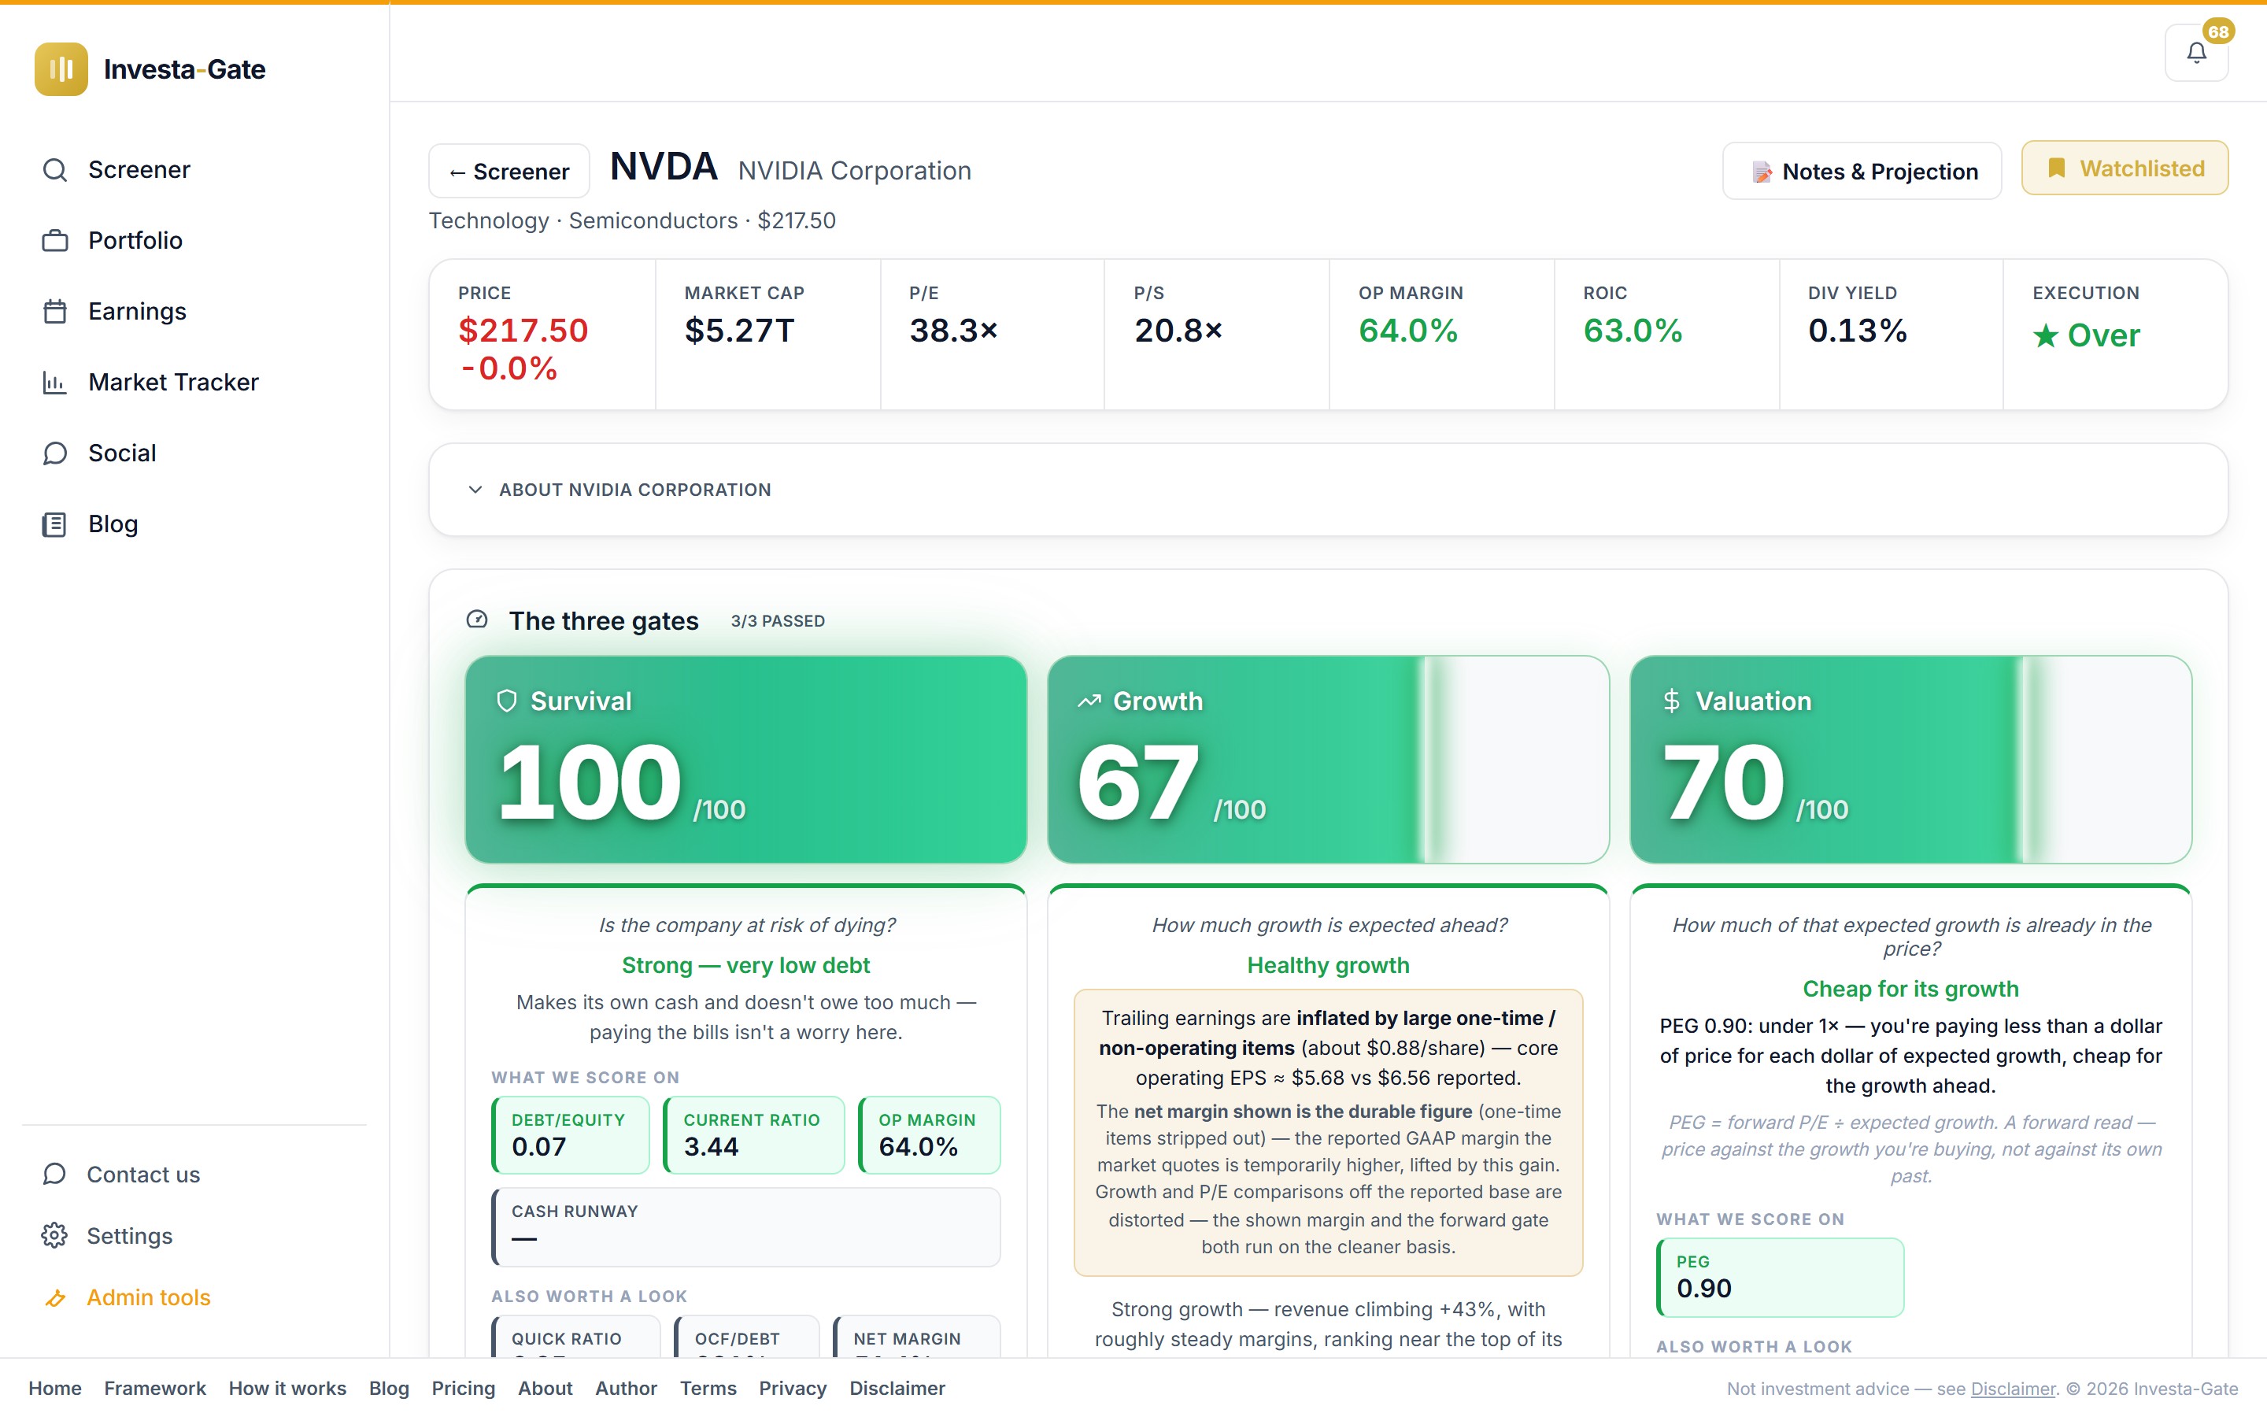Click the Survival 100 score bar

[745, 759]
